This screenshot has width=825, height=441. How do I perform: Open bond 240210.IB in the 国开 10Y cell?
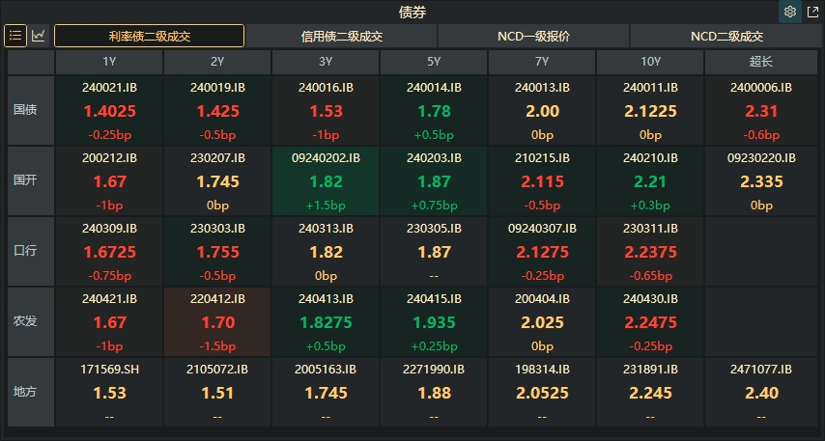pyautogui.click(x=650, y=180)
